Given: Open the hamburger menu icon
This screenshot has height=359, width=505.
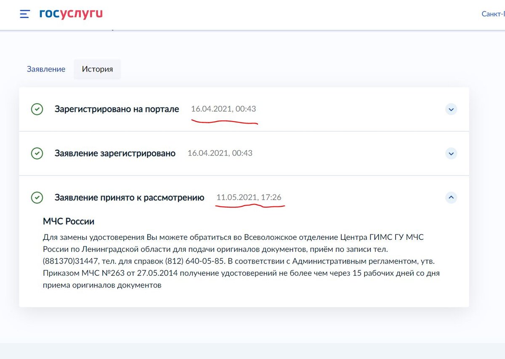Looking at the screenshot, I should click(25, 14).
